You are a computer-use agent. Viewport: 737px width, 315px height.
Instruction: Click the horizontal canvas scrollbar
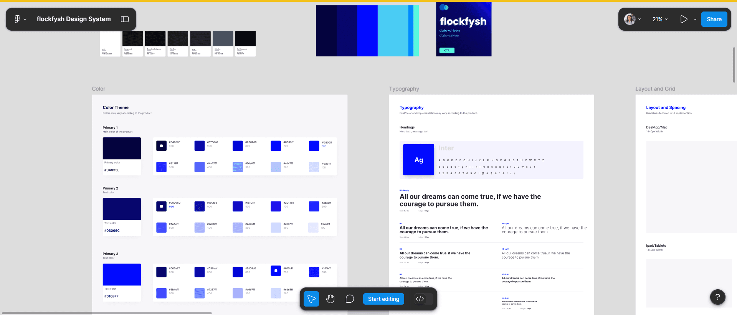pos(107,313)
